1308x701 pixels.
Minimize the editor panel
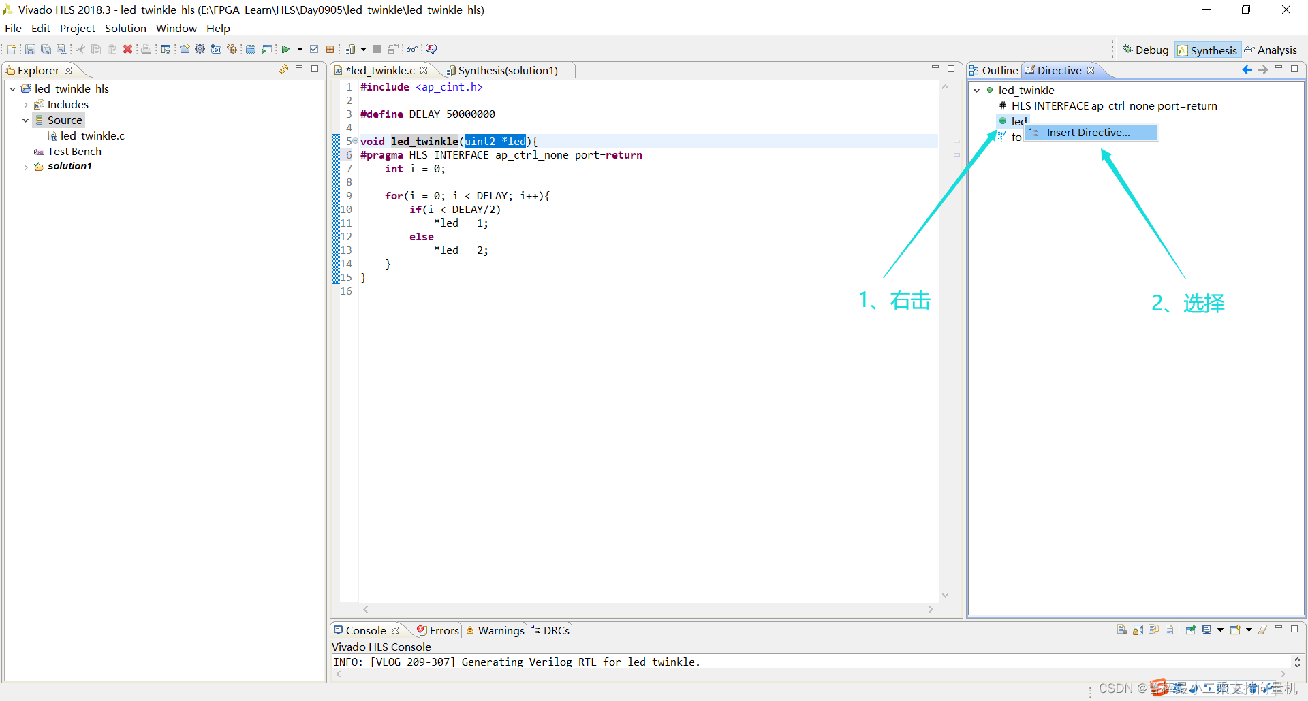click(935, 68)
